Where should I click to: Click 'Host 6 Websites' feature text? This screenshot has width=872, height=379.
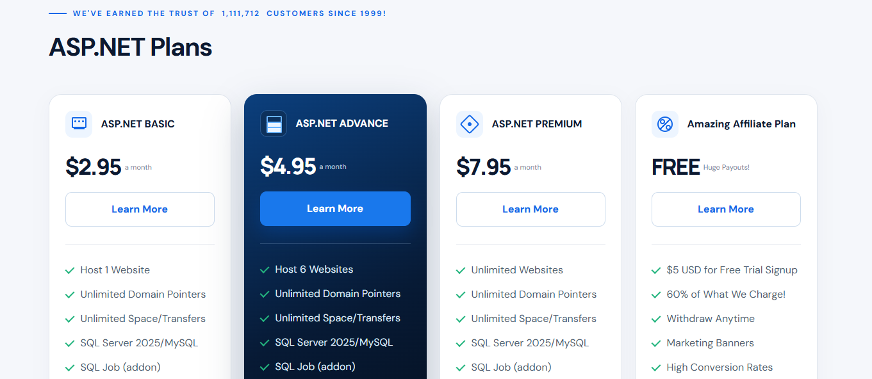(314, 270)
